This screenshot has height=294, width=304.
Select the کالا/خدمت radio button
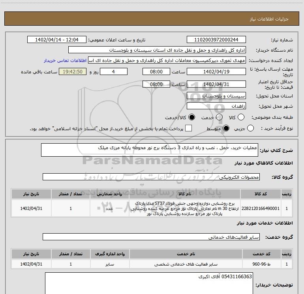pos(192,117)
